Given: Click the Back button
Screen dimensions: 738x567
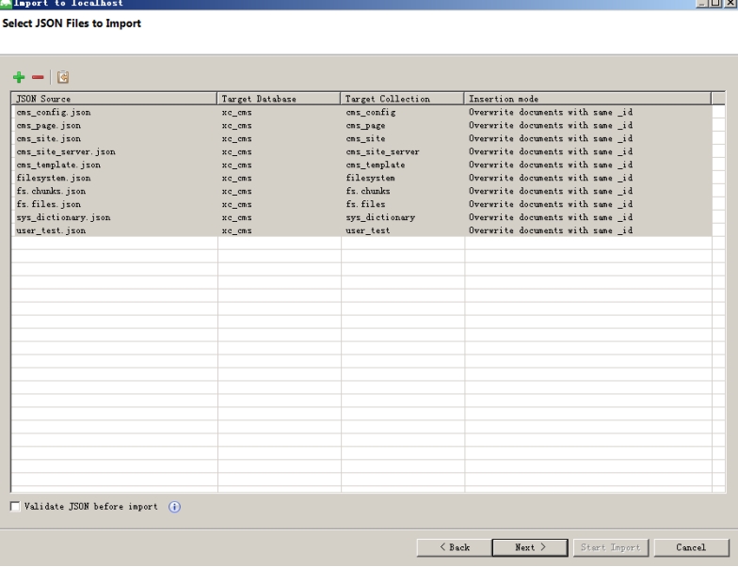Looking at the screenshot, I should click(454, 547).
